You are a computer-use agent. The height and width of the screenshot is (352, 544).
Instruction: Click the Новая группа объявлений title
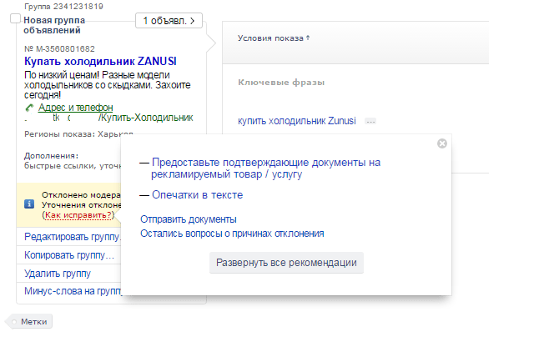pyautogui.click(x=54, y=25)
